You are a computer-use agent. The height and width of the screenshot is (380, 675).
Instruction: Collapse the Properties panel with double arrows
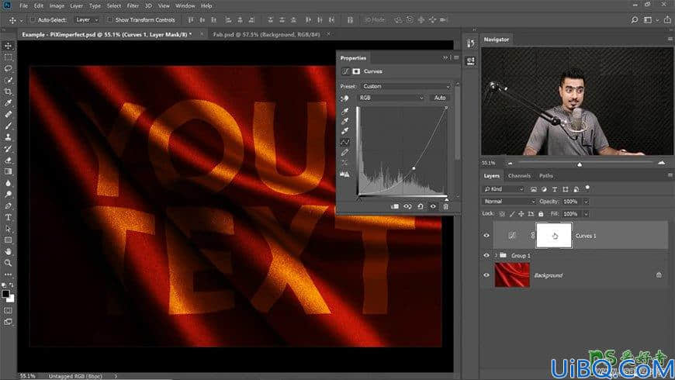tap(445, 57)
